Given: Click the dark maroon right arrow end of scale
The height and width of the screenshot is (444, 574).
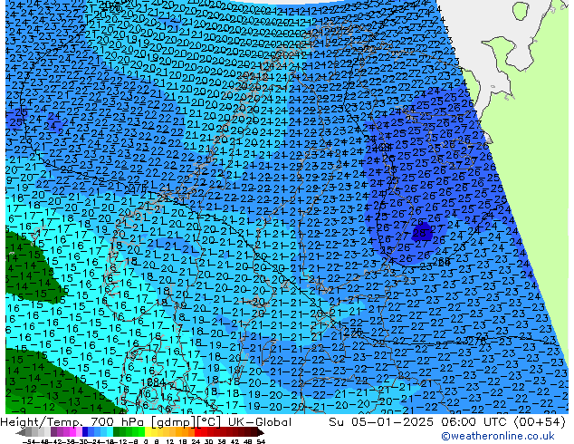Looking at the screenshot, I should pos(261,432).
